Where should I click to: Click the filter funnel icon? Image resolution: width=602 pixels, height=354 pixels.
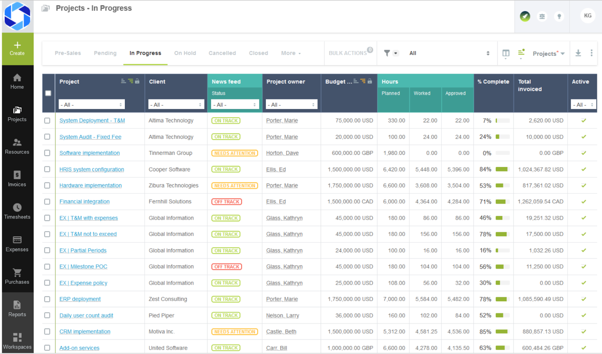click(387, 53)
